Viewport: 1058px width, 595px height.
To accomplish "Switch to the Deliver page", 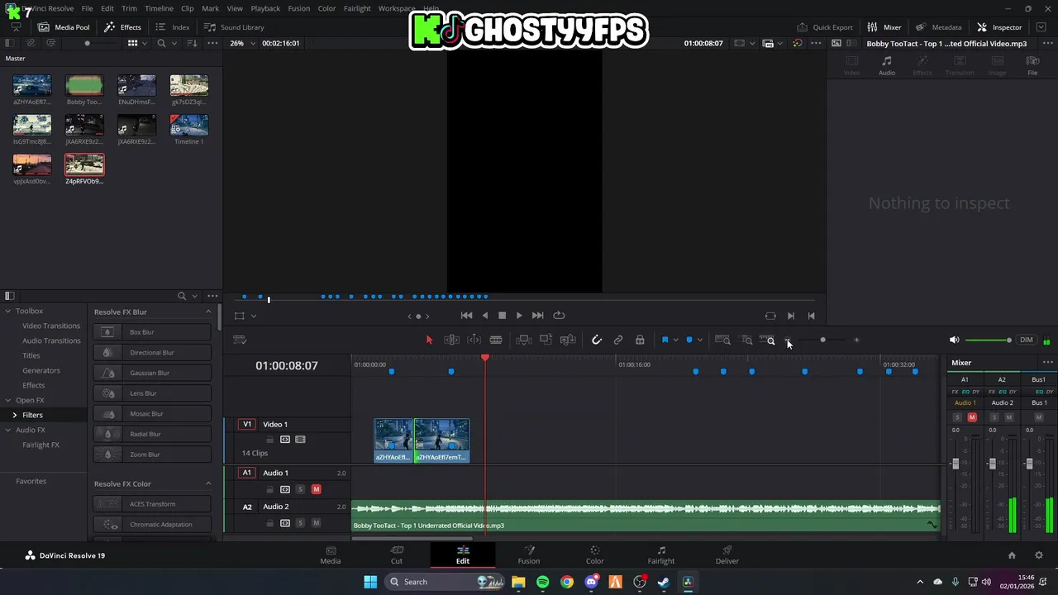I will tap(727, 555).
